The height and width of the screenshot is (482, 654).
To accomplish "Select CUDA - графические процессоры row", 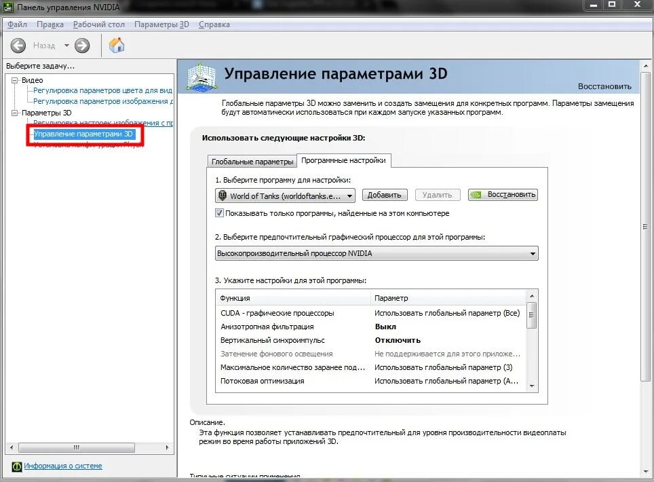I will click(371, 313).
